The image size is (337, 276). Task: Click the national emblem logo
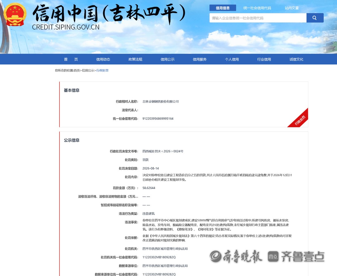(15, 14)
